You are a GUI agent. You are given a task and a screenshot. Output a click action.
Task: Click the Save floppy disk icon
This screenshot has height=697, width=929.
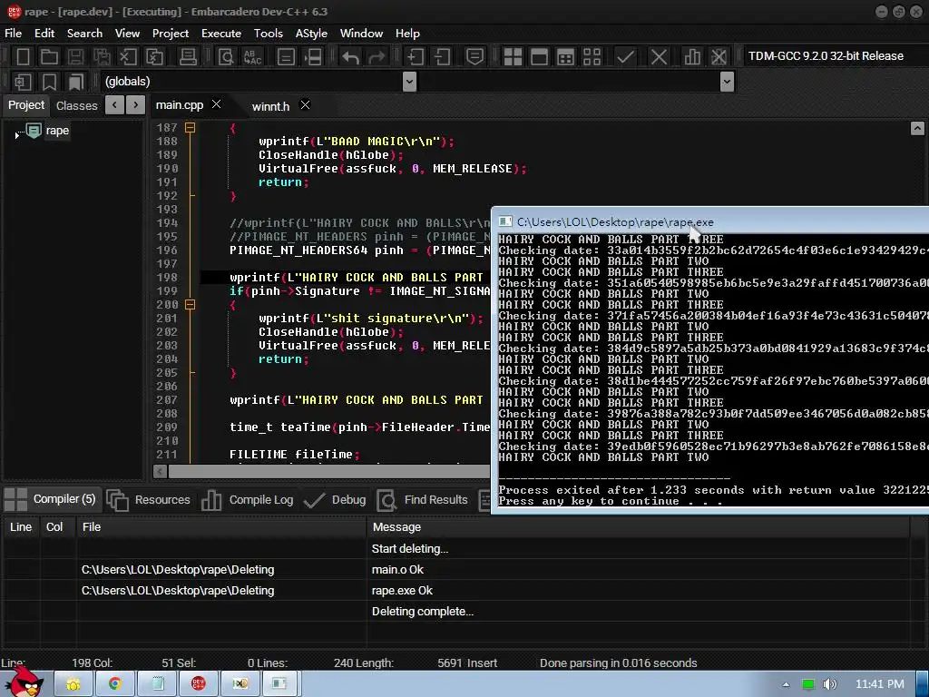click(76, 57)
